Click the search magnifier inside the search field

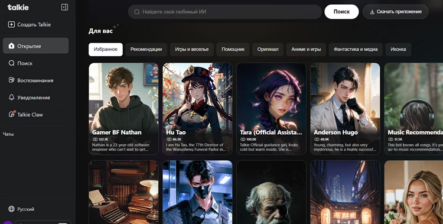tap(137, 12)
